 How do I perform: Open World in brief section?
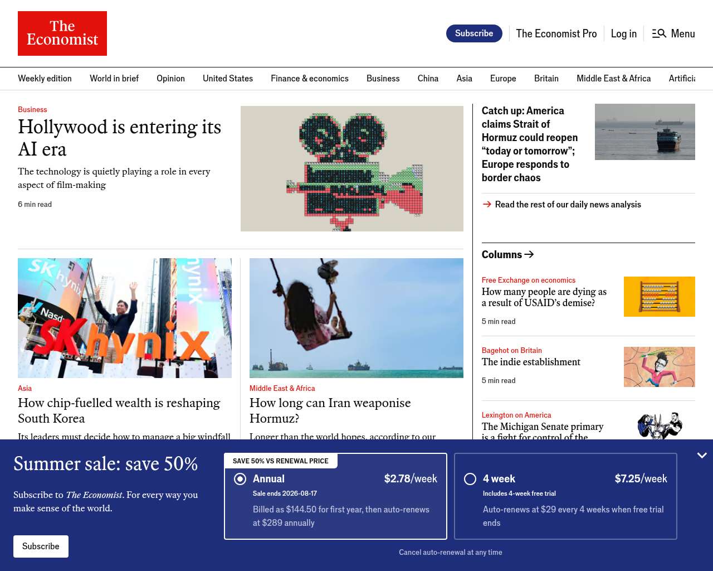pos(114,79)
